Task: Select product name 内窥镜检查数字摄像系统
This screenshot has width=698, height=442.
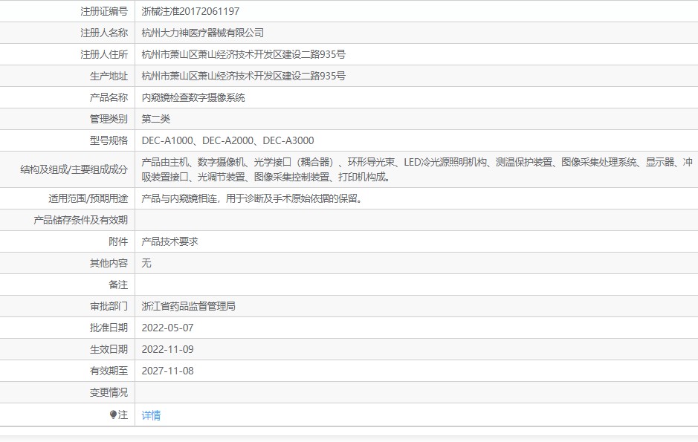Action: pyautogui.click(x=193, y=97)
